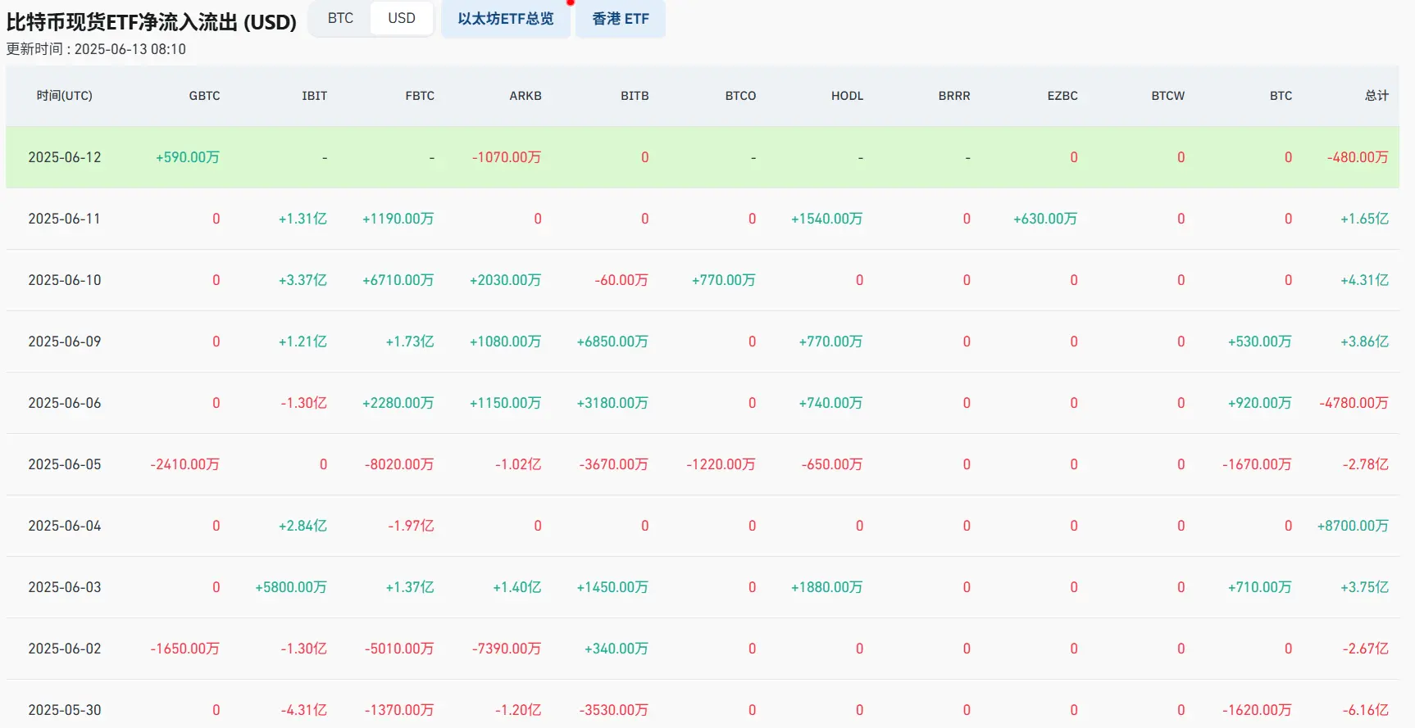Select the 2025-06-11 date cell

coord(65,219)
